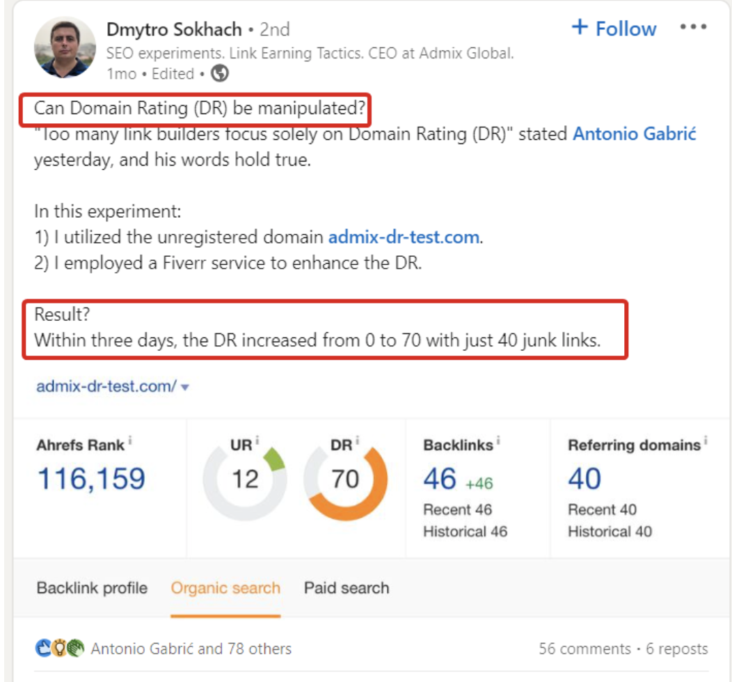The height and width of the screenshot is (682, 732).
Task: Open Dmytro Sokhach's profile photo
Action: pyautogui.click(x=65, y=47)
